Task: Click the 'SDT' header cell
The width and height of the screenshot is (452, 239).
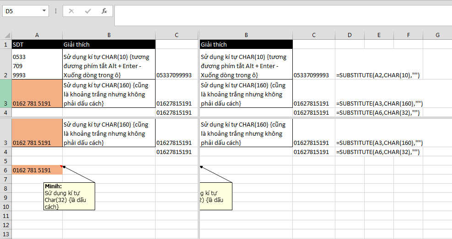Action: tap(37, 44)
